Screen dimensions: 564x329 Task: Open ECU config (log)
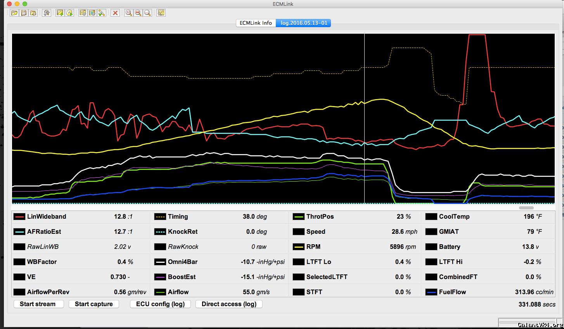tap(160, 304)
